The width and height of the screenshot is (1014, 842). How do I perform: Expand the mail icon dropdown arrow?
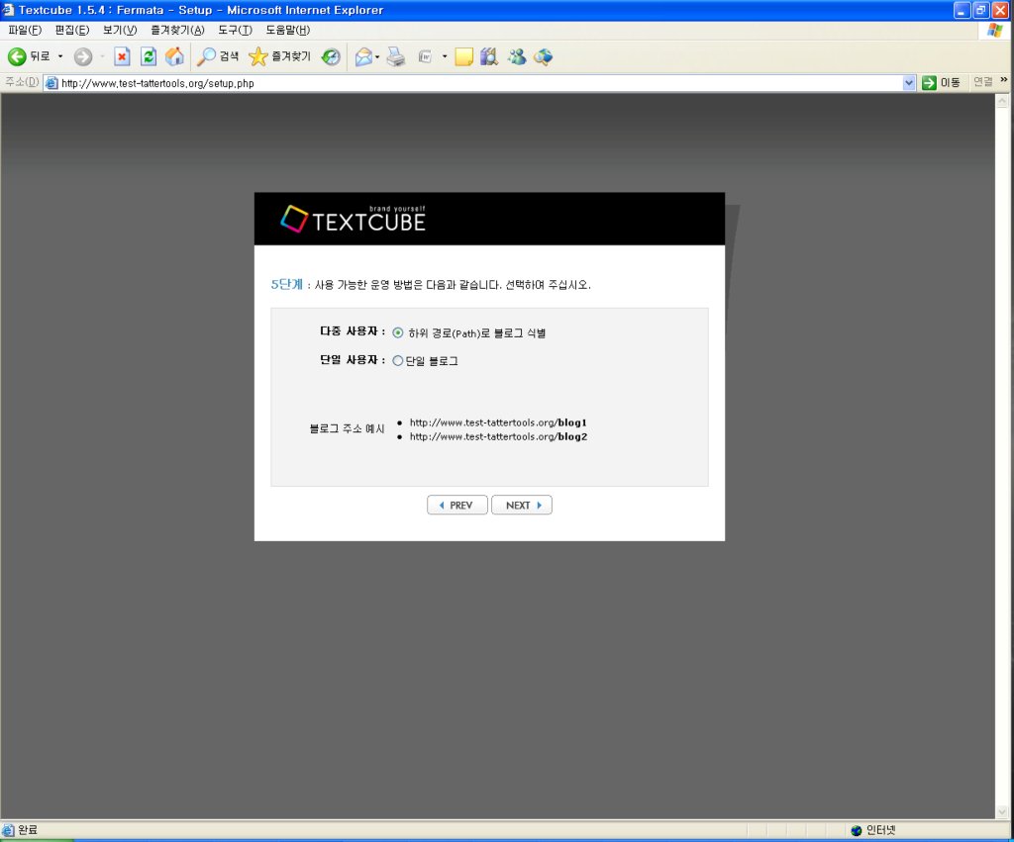click(377, 56)
